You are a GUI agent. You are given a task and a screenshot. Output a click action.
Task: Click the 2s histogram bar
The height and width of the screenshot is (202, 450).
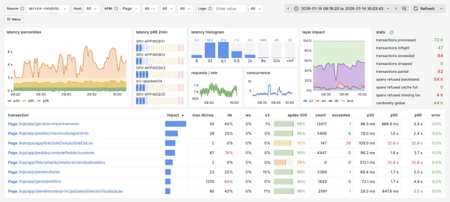(250, 56)
